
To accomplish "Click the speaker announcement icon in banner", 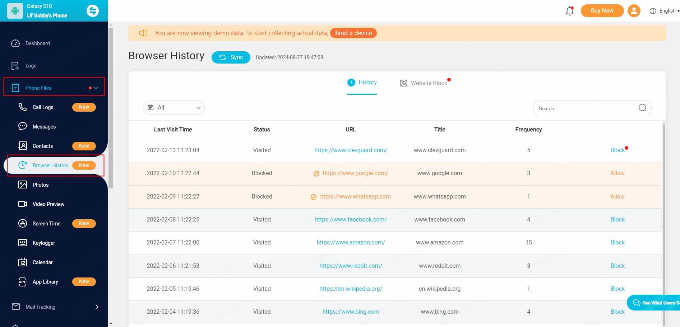I will (143, 33).
